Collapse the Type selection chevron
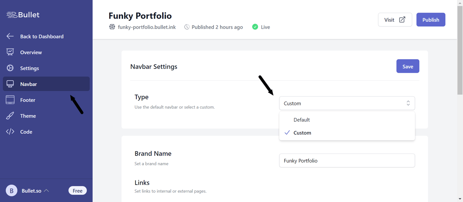This screenshot has width=463, height=202. click(x=408, y=103)
